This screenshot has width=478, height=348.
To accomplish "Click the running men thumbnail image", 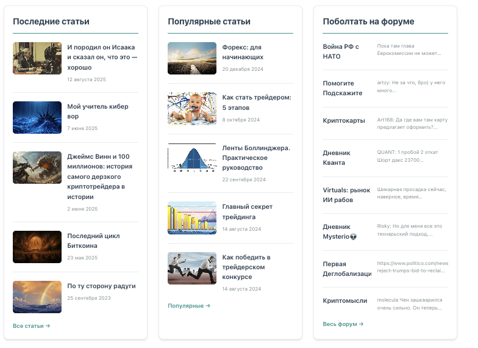I will pos(192,268).
